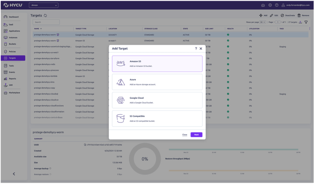The width and height of the screenshot is (315, 184).
Task: Expand the devops protection set dropdown
Action: click(x=43, y=5)
